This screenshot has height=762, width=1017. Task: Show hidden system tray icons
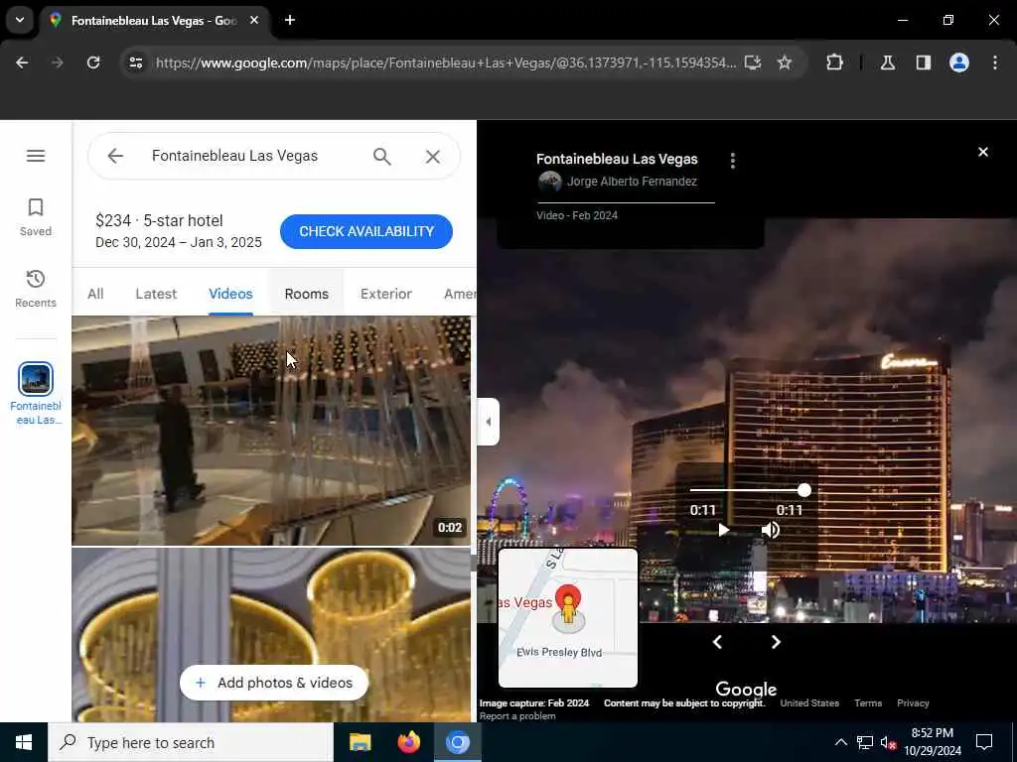pos(840,742)
